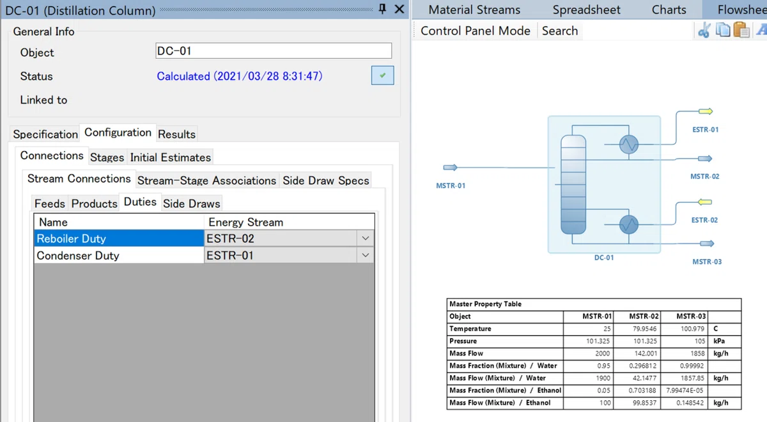
Task: Select the MSTR-03 bottoms stream arrow
Action: (706, 244)
